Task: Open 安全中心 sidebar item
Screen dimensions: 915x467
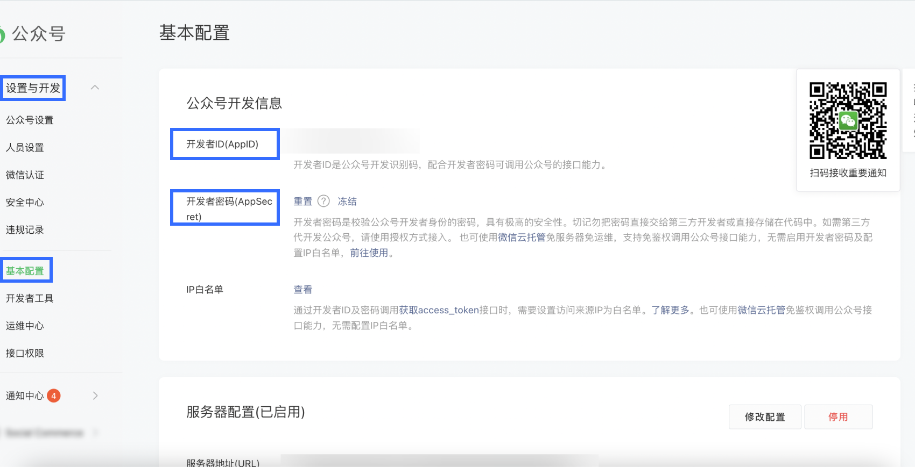Action: (25, 202)
